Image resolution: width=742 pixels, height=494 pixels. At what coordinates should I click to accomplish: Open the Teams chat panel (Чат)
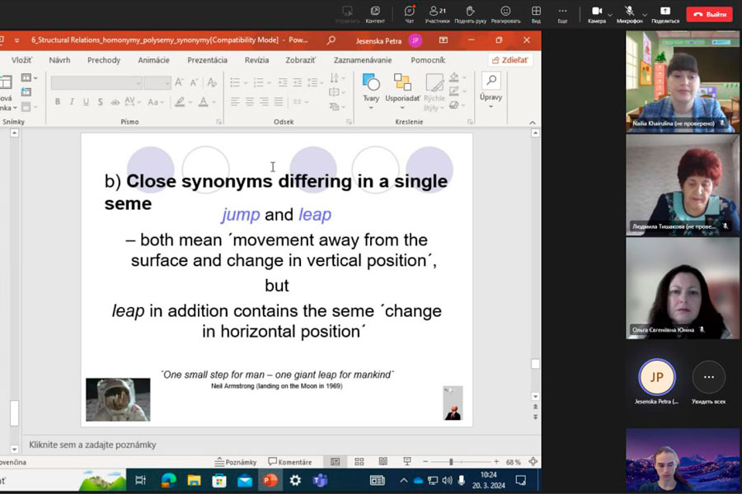point(409,13)
